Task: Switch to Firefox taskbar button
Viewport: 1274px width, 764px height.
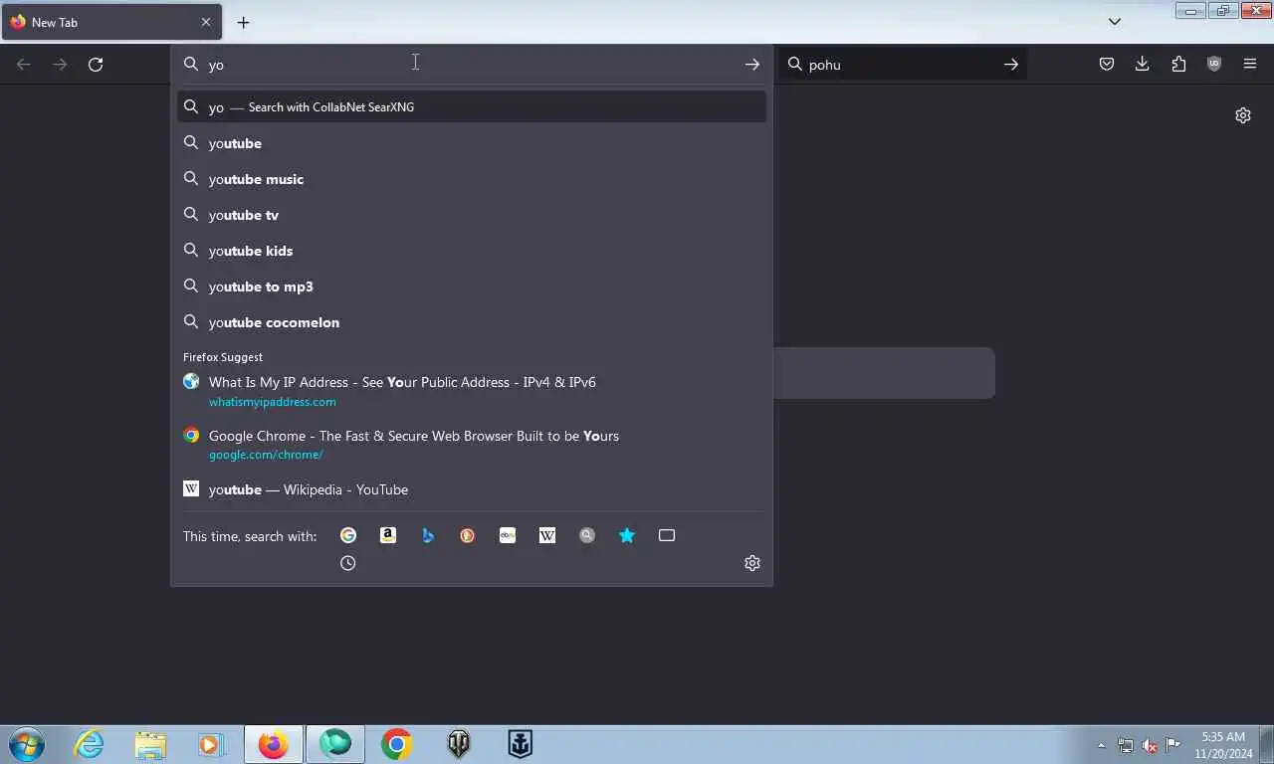Action: coord(274,744)
